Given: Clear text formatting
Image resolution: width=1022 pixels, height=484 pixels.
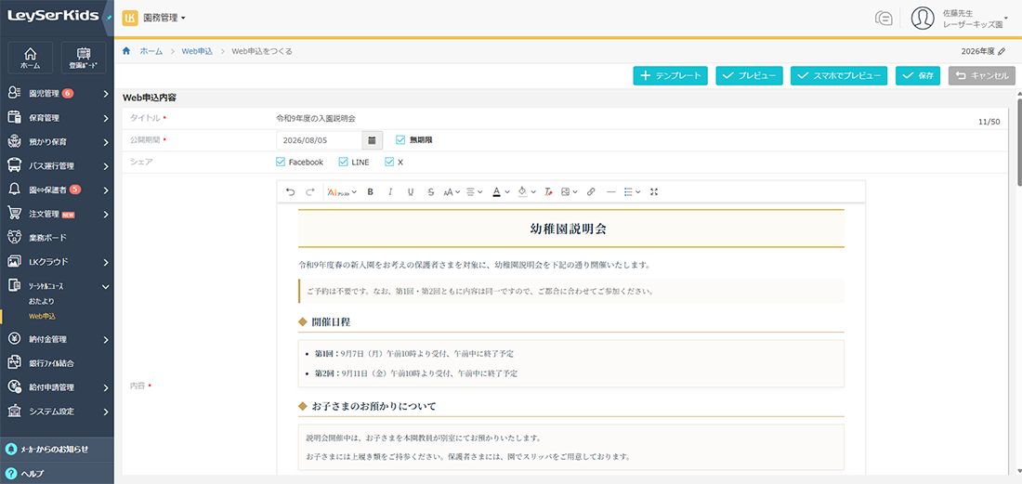Looking at the screenshot, I should [x=548, y=191].
